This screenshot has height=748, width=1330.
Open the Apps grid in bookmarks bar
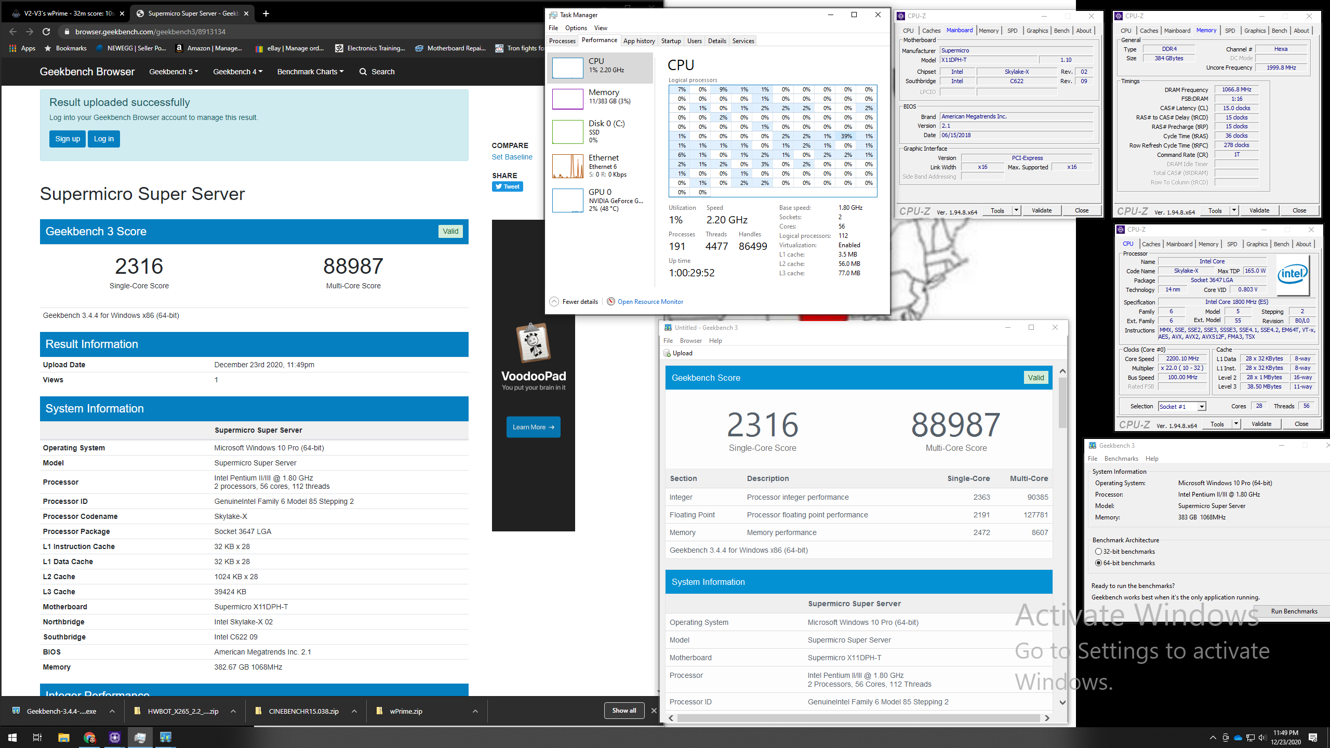22,48
